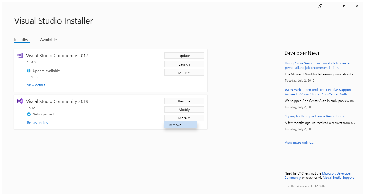The height and width of the screenshot is (196, 365).
Task: Click the Update available label
Action: [x=46, y=71]
